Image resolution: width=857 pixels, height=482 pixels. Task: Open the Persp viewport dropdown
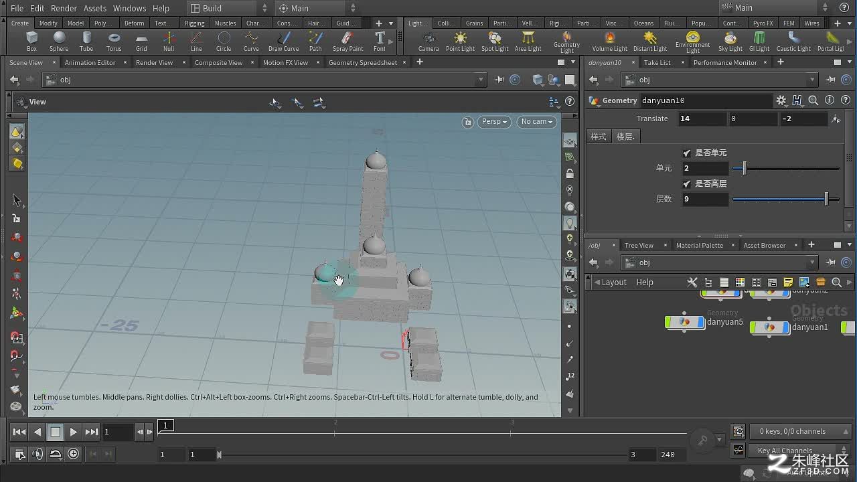pyautogui.click(x=494, y=121)
